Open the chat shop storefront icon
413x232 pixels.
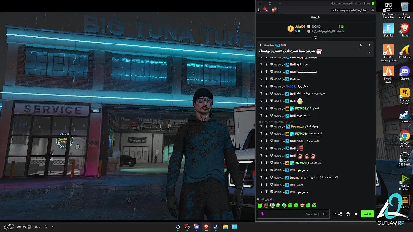click(348, 214)
